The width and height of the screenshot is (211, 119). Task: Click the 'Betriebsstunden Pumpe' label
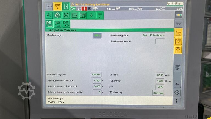(x=60, y=80)
